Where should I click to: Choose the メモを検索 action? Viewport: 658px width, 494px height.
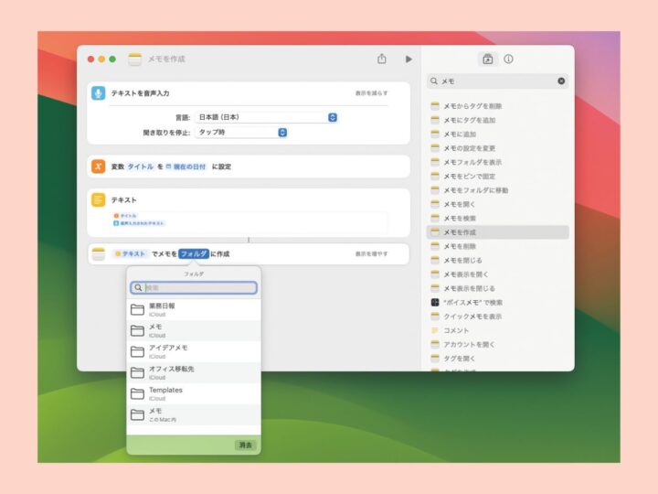point(498,218)
